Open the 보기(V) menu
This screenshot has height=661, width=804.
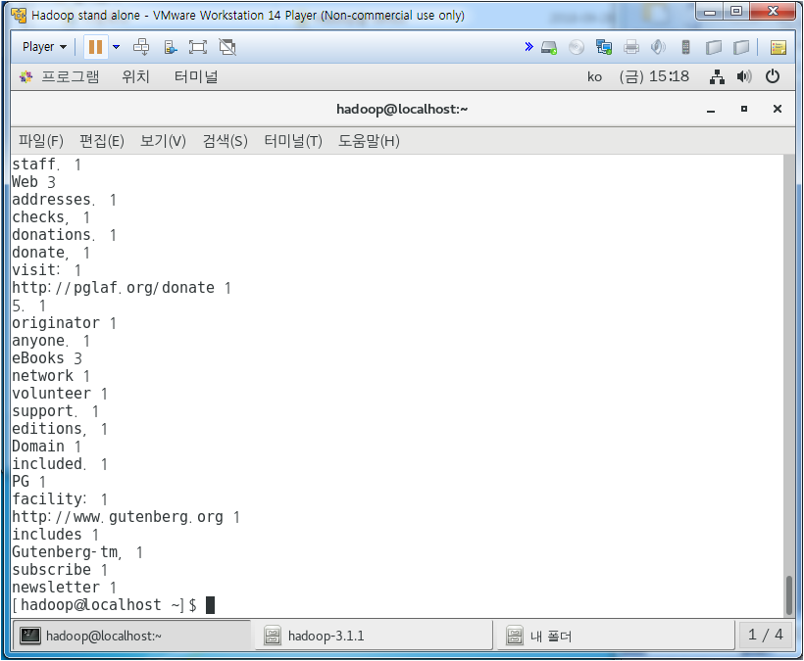(163, 141)
